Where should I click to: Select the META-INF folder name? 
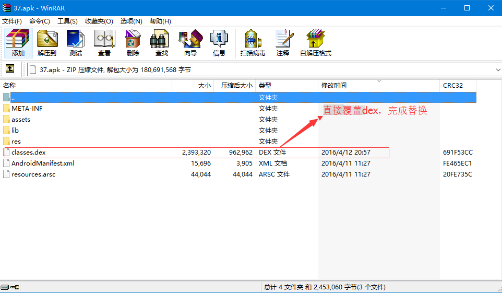click(x=27, y=108)
